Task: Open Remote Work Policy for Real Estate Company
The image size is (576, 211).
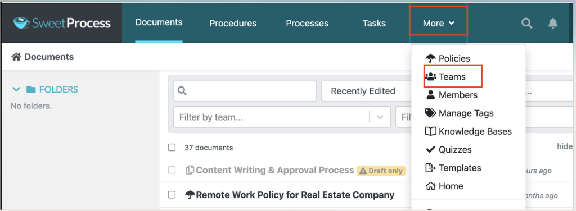Action: coord(295,195)
